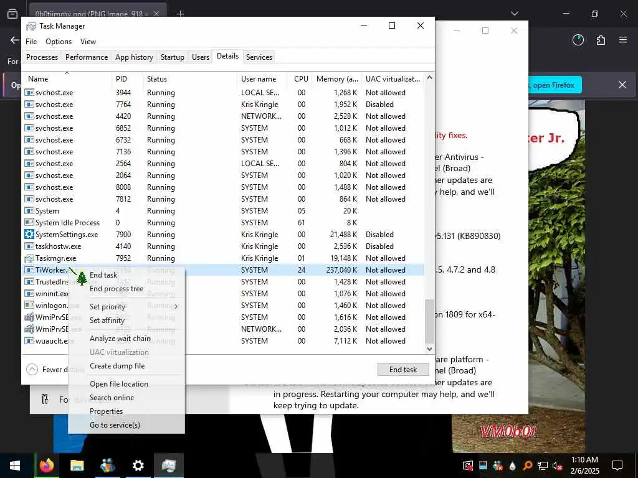Click the 237,040 K memory value
The width and height of the screenshot is (638, 478).
(341, 270)
